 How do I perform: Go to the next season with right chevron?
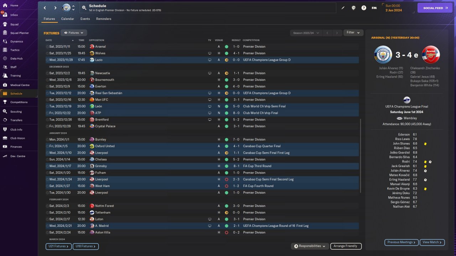coord(337,33)
